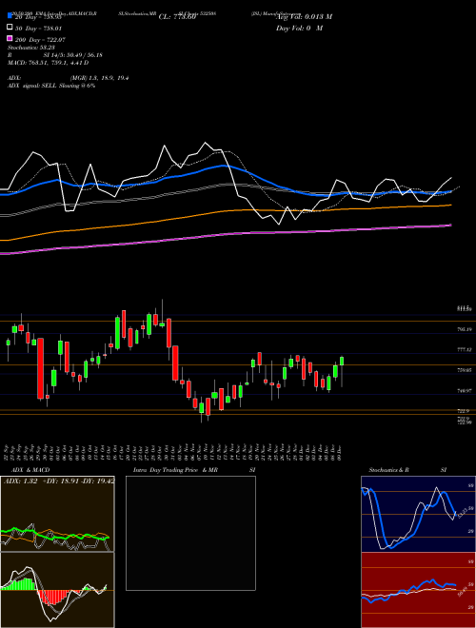Click the "ADX: 1.32 +DY: 18.91 -DY: 19.42" readout
Image resolution: width=476 pixels, height=628 pixels.
pos(59,481)
